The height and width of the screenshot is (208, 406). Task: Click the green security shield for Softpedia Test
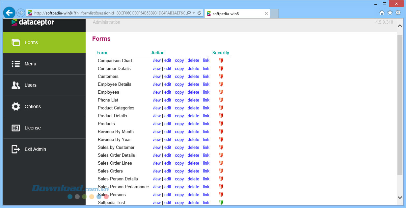(221, 202)
